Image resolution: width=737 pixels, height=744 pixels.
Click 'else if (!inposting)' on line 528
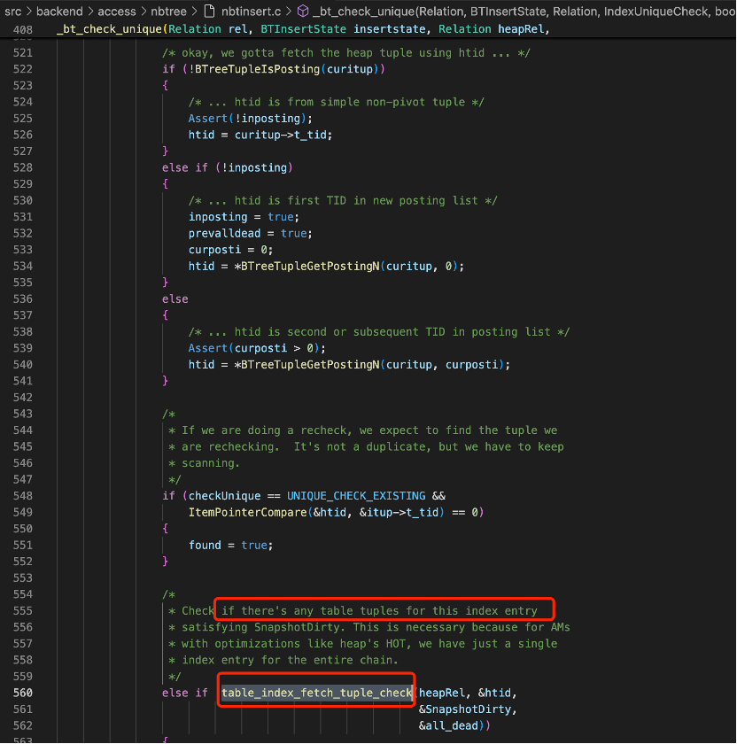228,168
